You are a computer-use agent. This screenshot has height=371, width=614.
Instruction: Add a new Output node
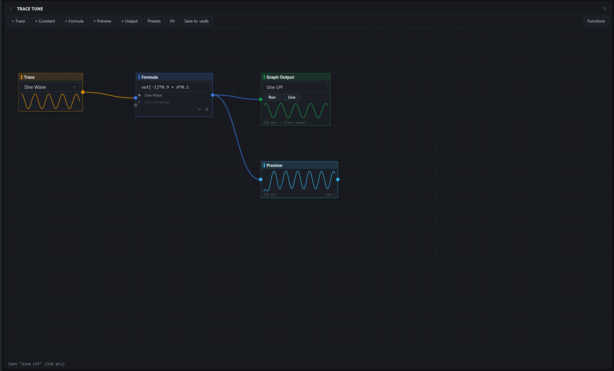[129, 21]
